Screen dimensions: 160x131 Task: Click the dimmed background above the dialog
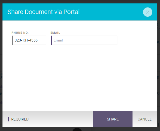80,2
